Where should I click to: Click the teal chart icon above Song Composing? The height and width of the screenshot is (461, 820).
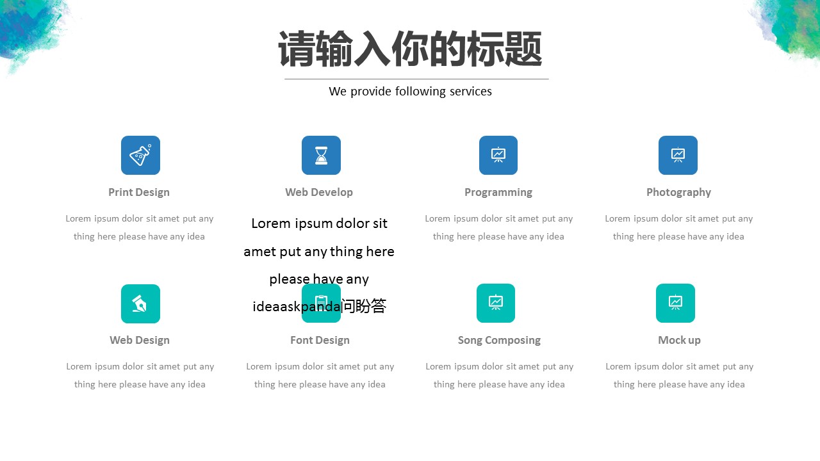coord(496,303)
